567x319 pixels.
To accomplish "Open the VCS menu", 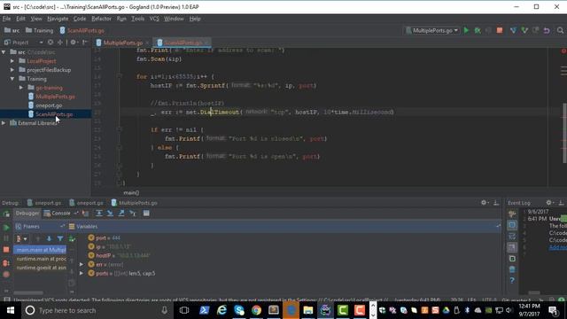I will [154, 19].
